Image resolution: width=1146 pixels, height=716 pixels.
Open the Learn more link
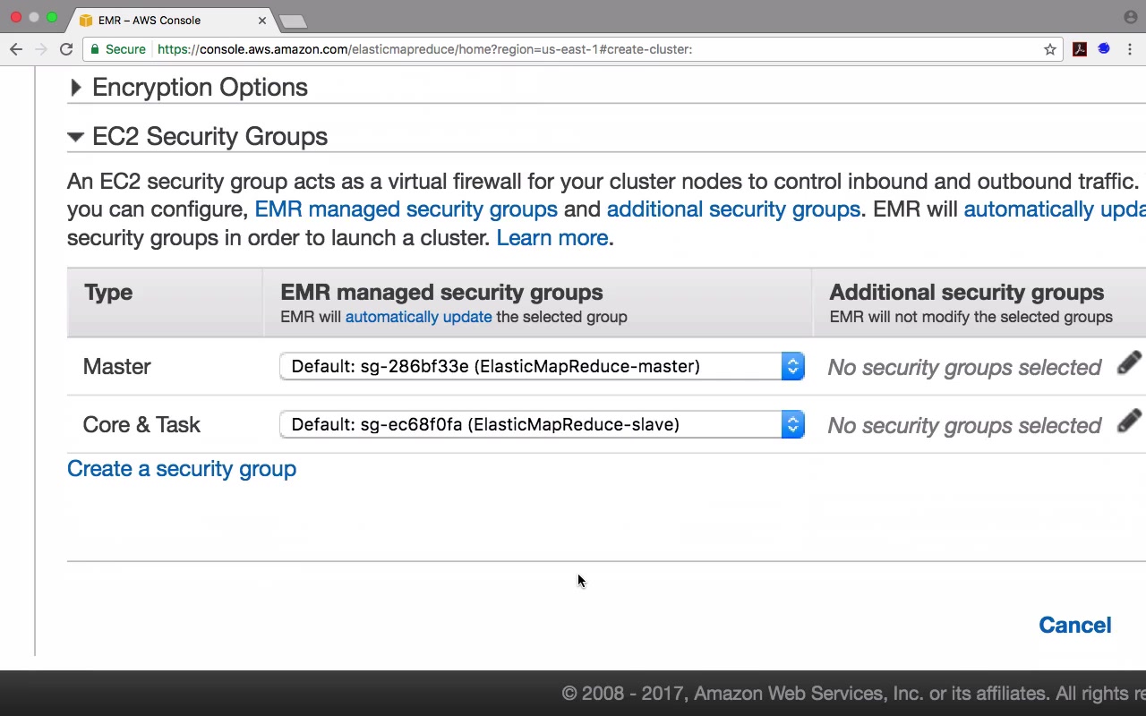(552, 238)
